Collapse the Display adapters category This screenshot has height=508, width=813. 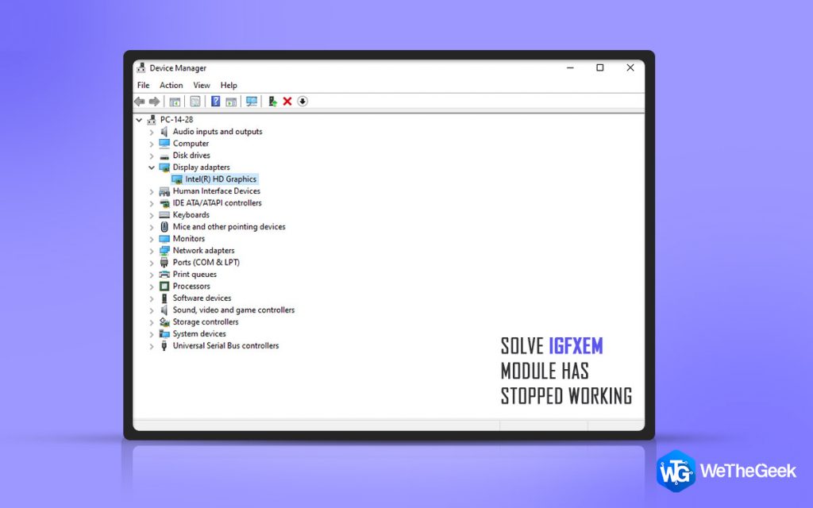(152, 167)
